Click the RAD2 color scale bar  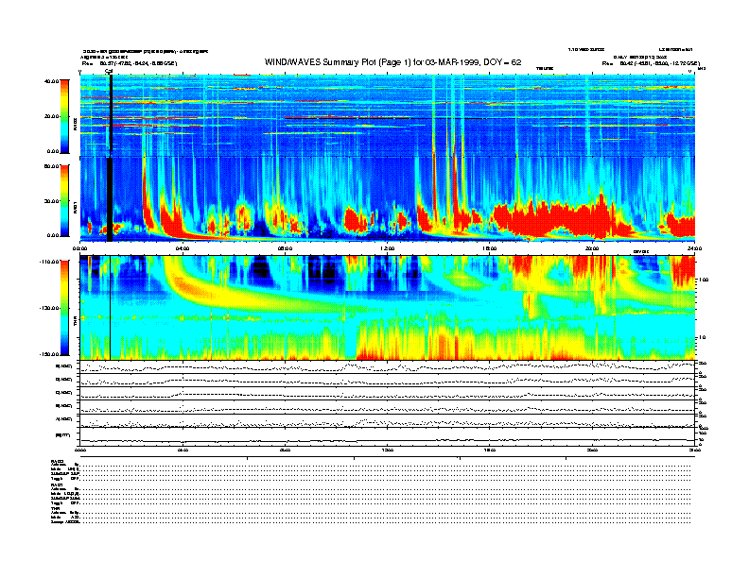64,116
